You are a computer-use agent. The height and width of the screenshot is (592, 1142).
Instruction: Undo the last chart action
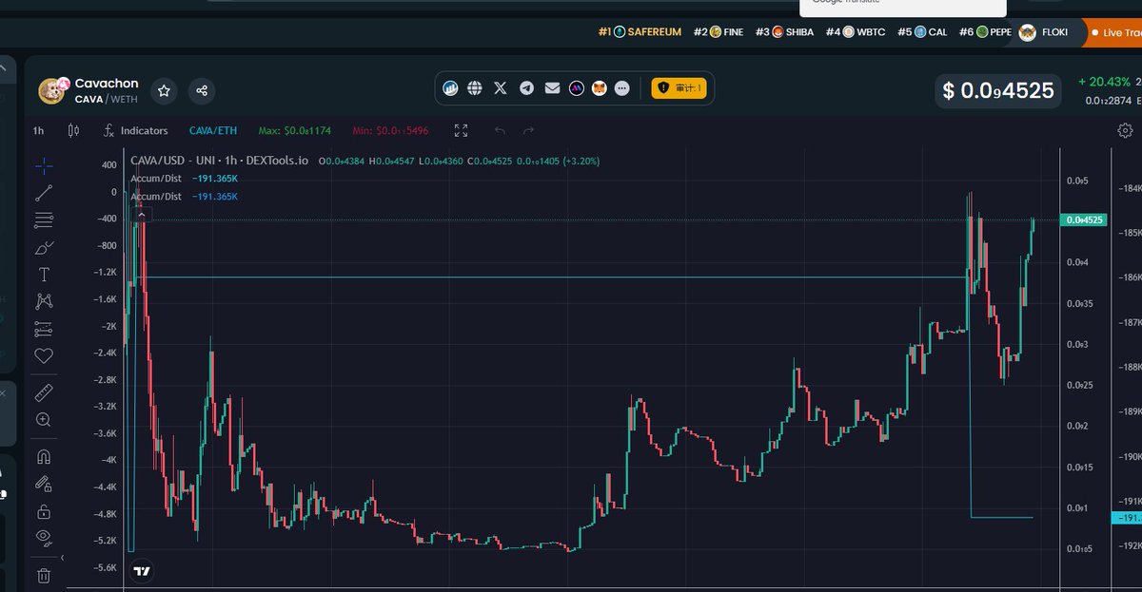pos(500,130)
